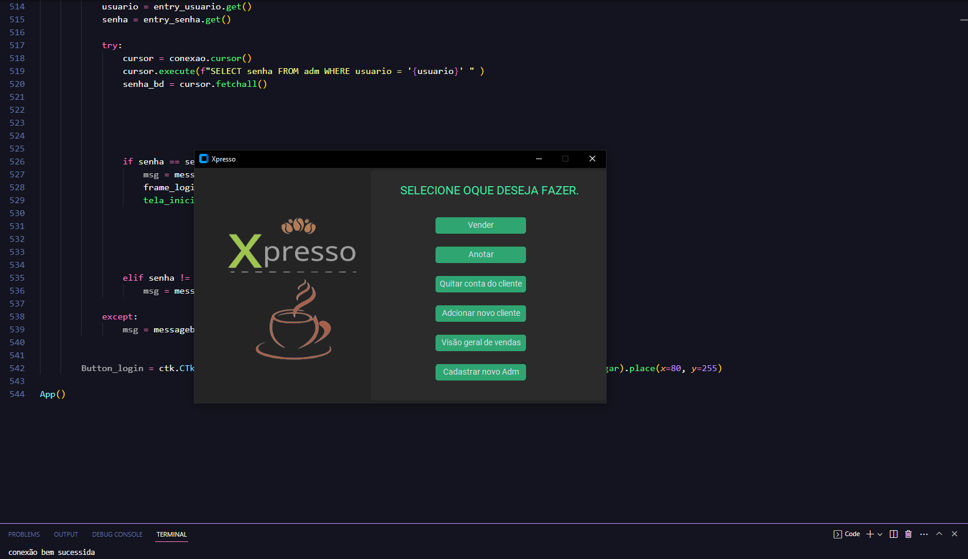Viewport: 968px width, 559px height.
Task: Close the terminal panel with the X icon
Action: [954, 534]
